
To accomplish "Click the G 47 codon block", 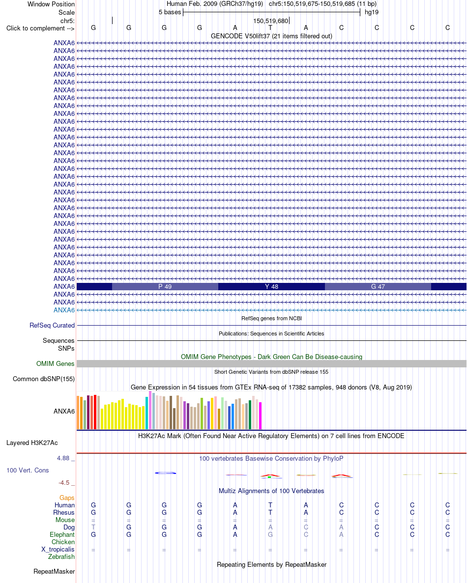I will (378, 287).
